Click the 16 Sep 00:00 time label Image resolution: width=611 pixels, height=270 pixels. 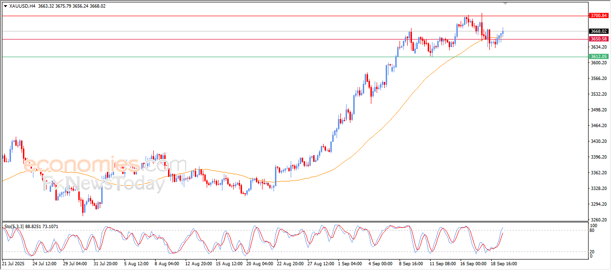[474, 263]
